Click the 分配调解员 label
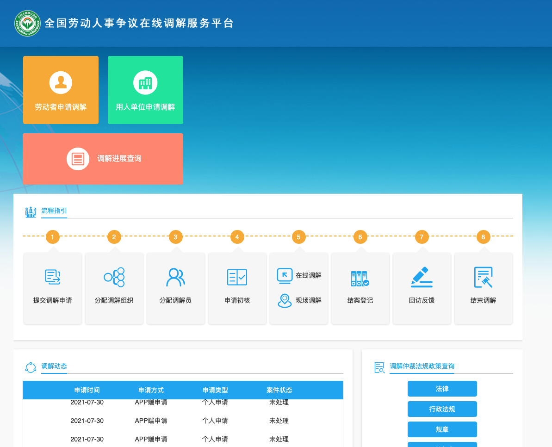Image resolution: width=552 pixels, height=447 pixels. (x=175, y=301)
